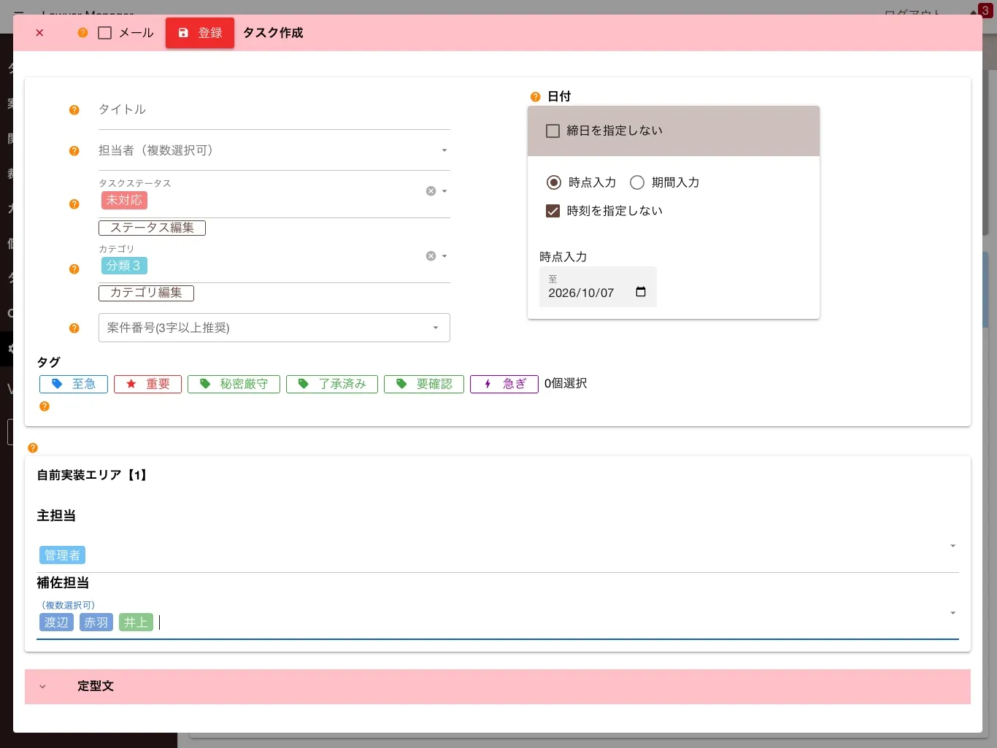Click the カテゴリ編集 button
This screenshot has height=748, width=997.
(146, 293)
